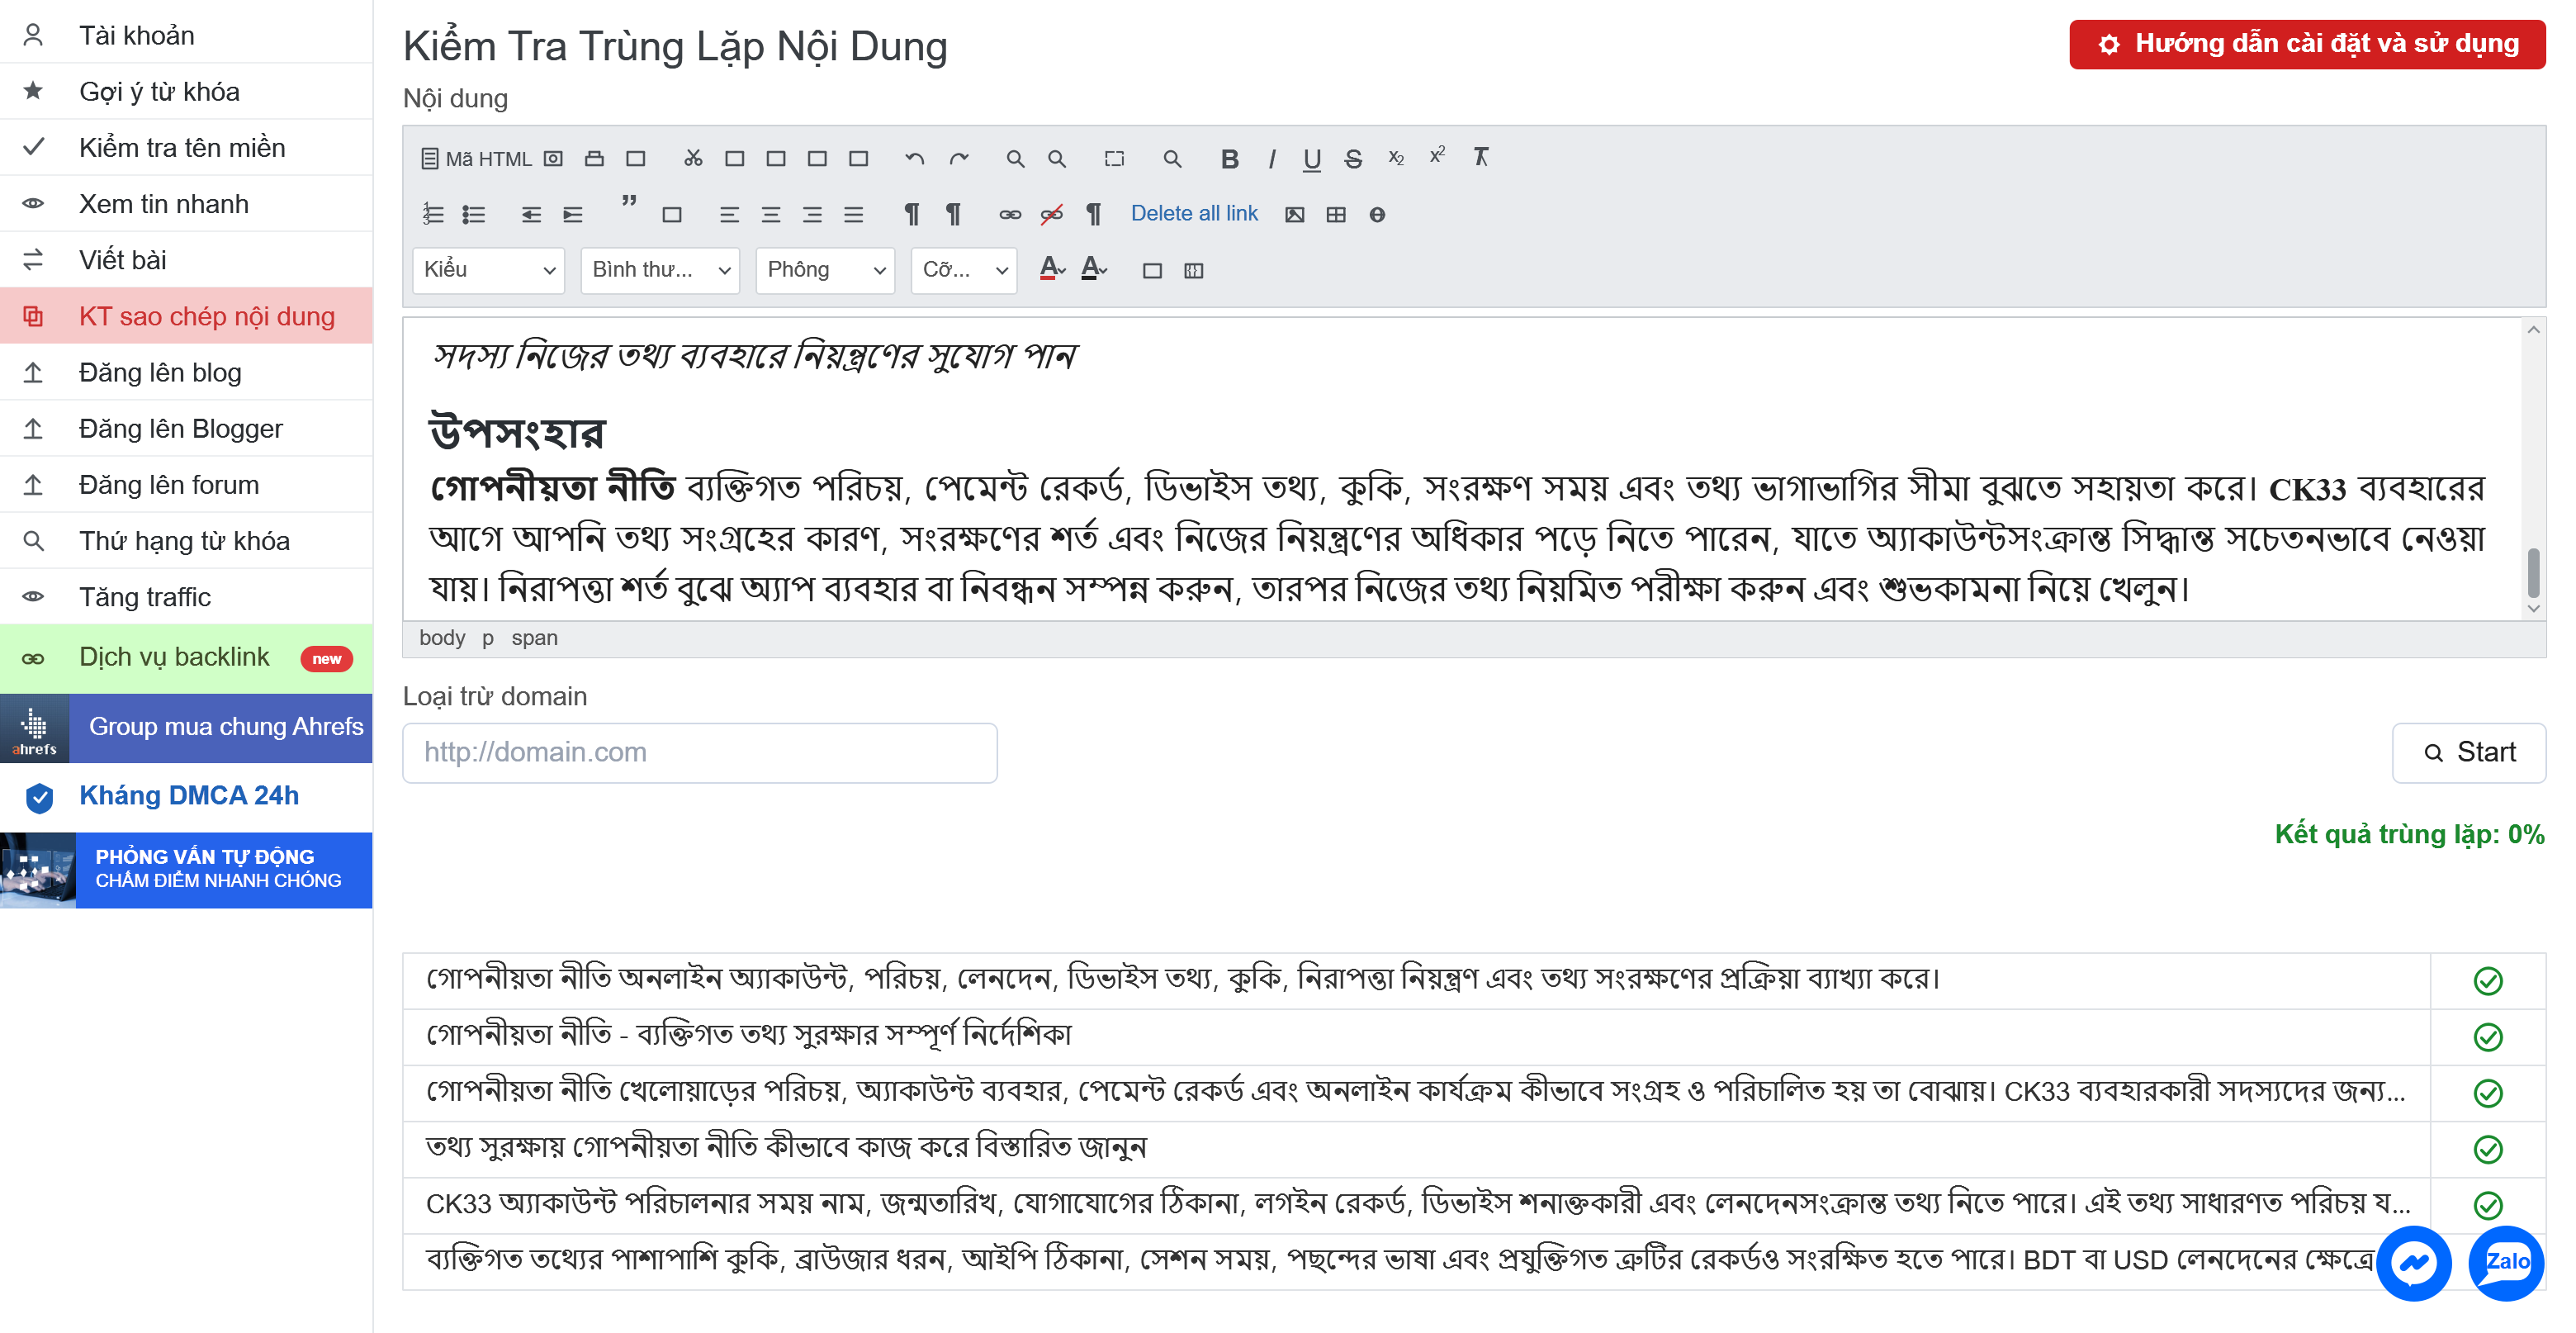Toggle strikethrough formatting
The width and height of the screenshot is (2576, 1333).
(x=1353, y=158)
